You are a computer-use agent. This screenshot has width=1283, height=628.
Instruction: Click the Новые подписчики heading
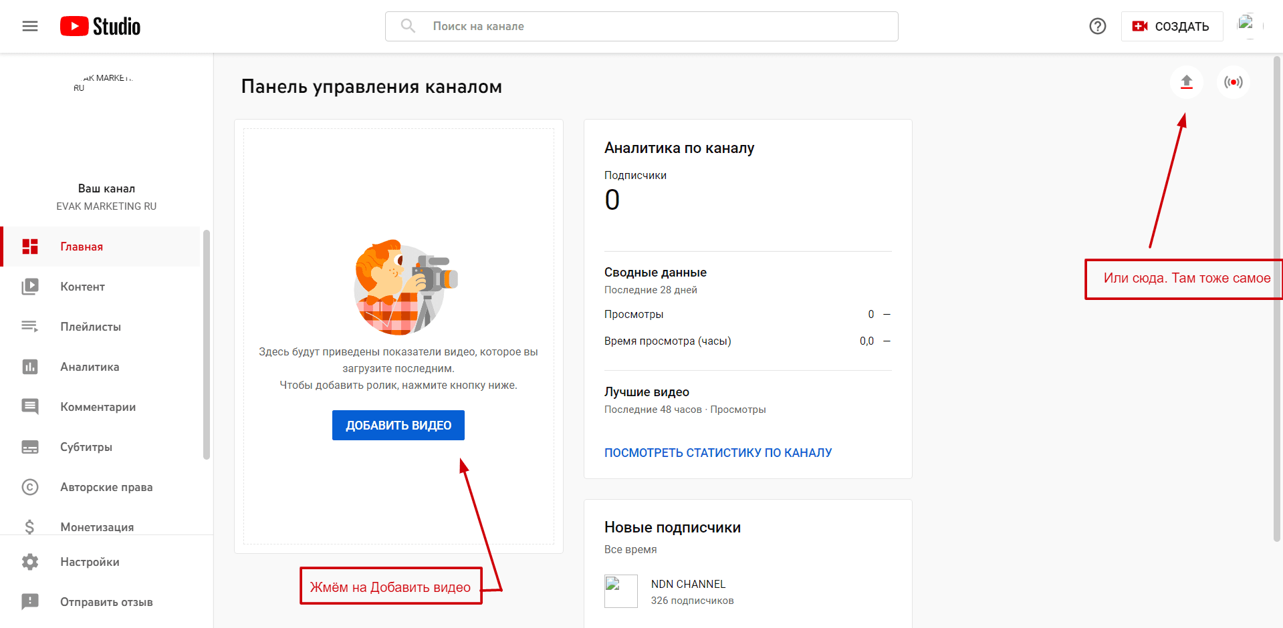tap(673, 527)
